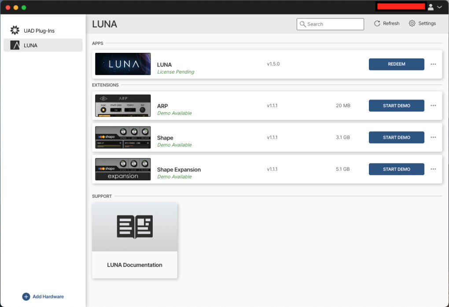
Task: Click the Settings gear icon
Action: (412, 23)
